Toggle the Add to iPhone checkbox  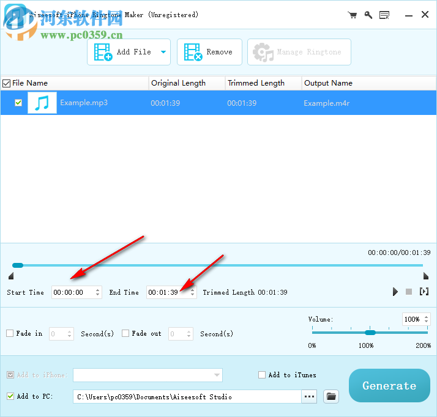pos(10,375)
